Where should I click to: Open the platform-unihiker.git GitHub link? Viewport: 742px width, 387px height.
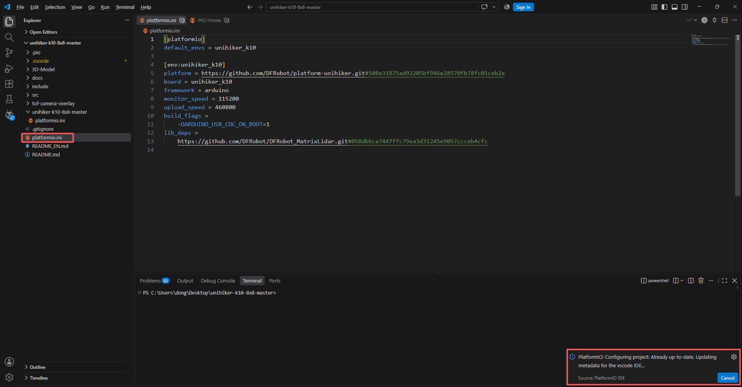(353, 74)
